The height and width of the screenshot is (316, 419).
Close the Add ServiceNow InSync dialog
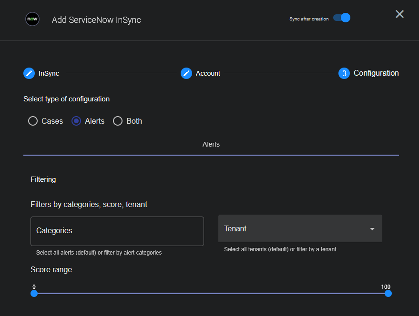click(x=399, y=14)
